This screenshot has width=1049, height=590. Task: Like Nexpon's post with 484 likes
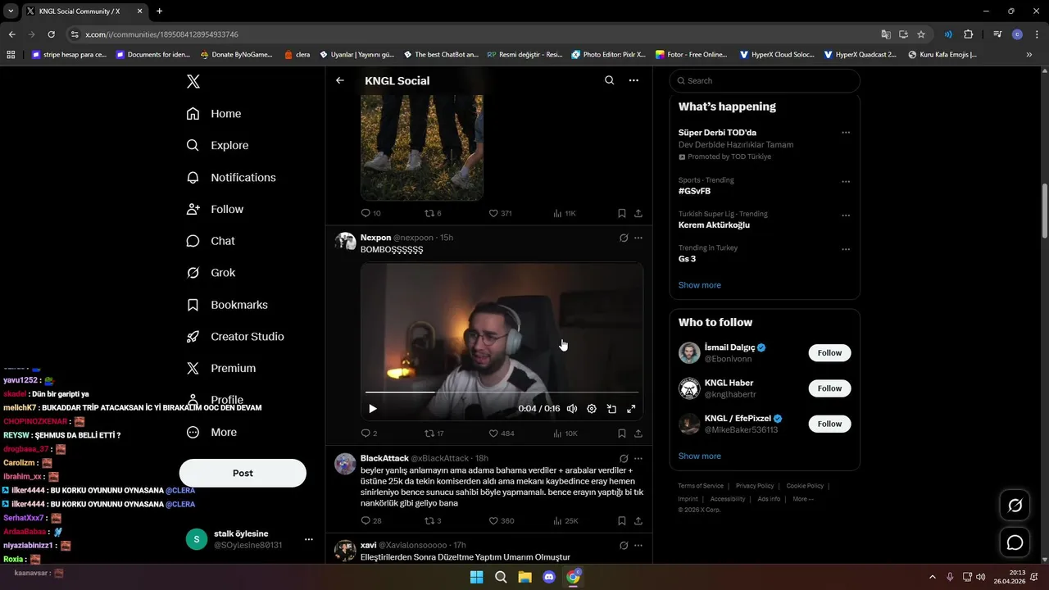(x=502, y=433)
